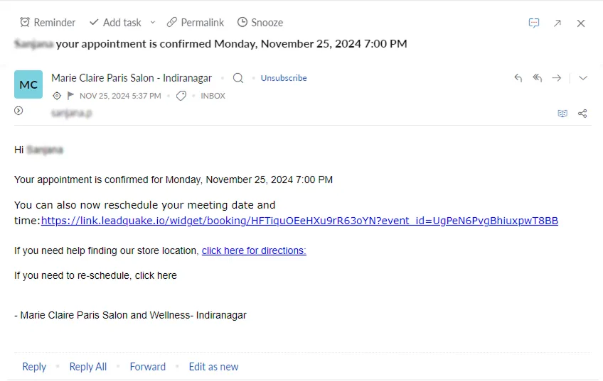Click the tag label icon

[181, 96]
